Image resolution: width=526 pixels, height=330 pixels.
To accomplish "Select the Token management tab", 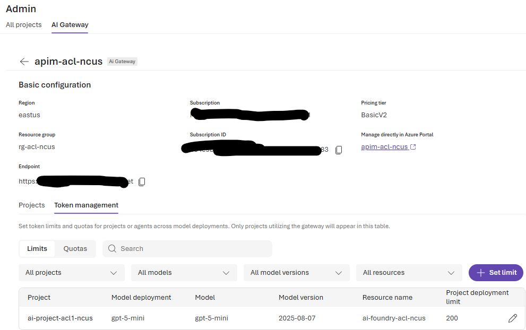I will point(86,205).
